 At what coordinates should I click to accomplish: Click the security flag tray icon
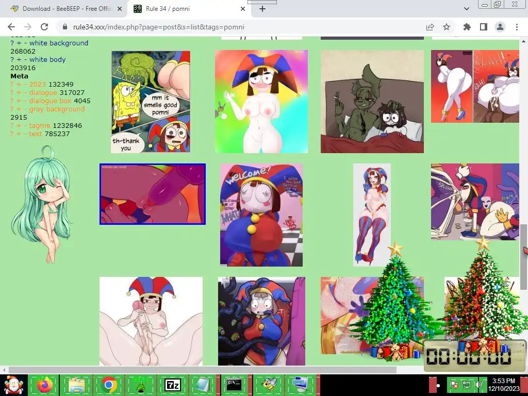(454, 385)
